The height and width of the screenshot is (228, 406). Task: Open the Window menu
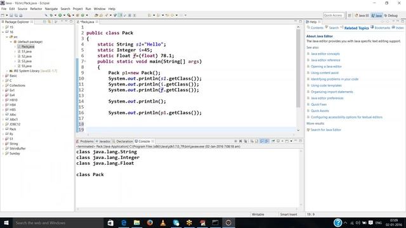click(x=100, y=9)
